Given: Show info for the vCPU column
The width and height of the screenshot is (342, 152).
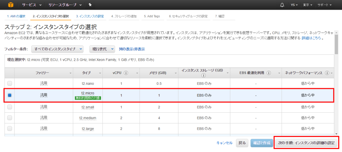Looking at the screenshot, I should pos(126,73).
